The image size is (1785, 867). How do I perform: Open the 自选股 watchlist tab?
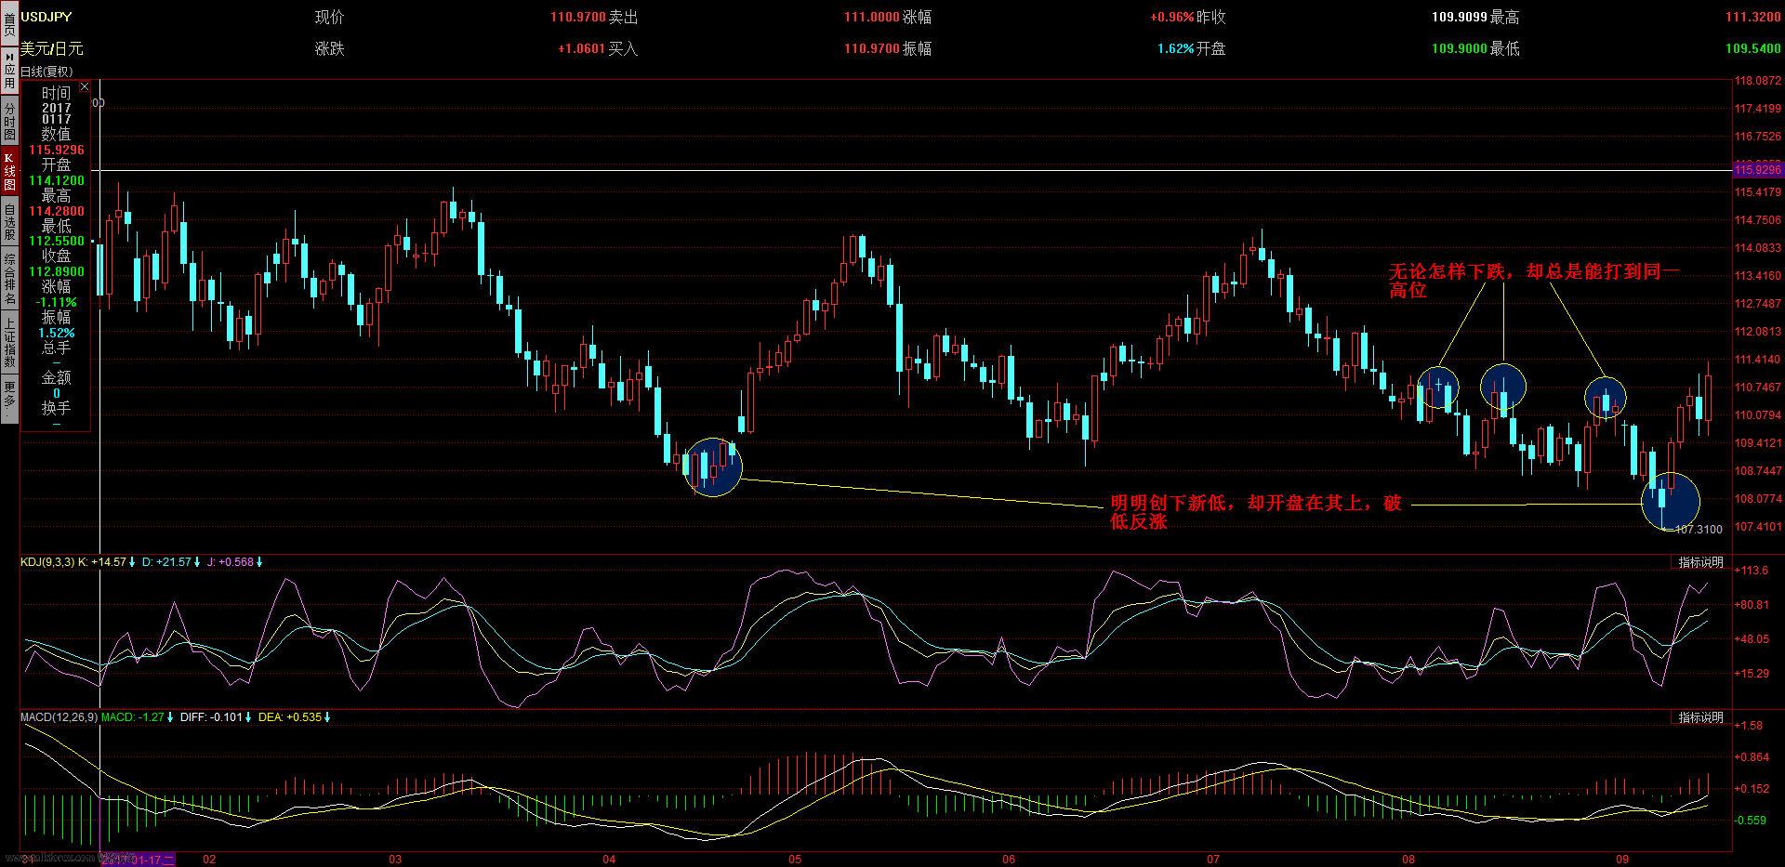[8, 220]
